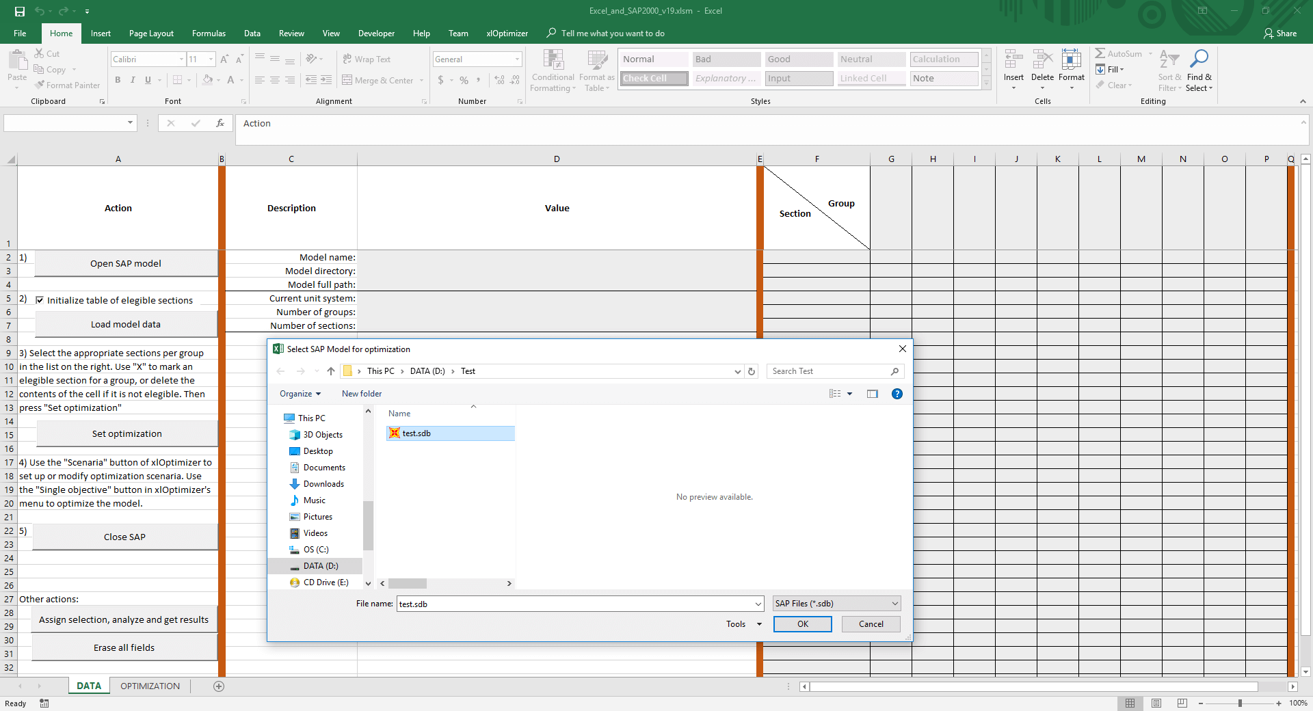Open the Developer ribbon tab
The height and width of the screenshot is (711, 1313).
click(376, 33)
